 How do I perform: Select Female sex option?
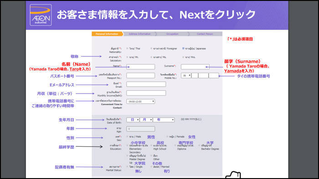tap(167, 137)
